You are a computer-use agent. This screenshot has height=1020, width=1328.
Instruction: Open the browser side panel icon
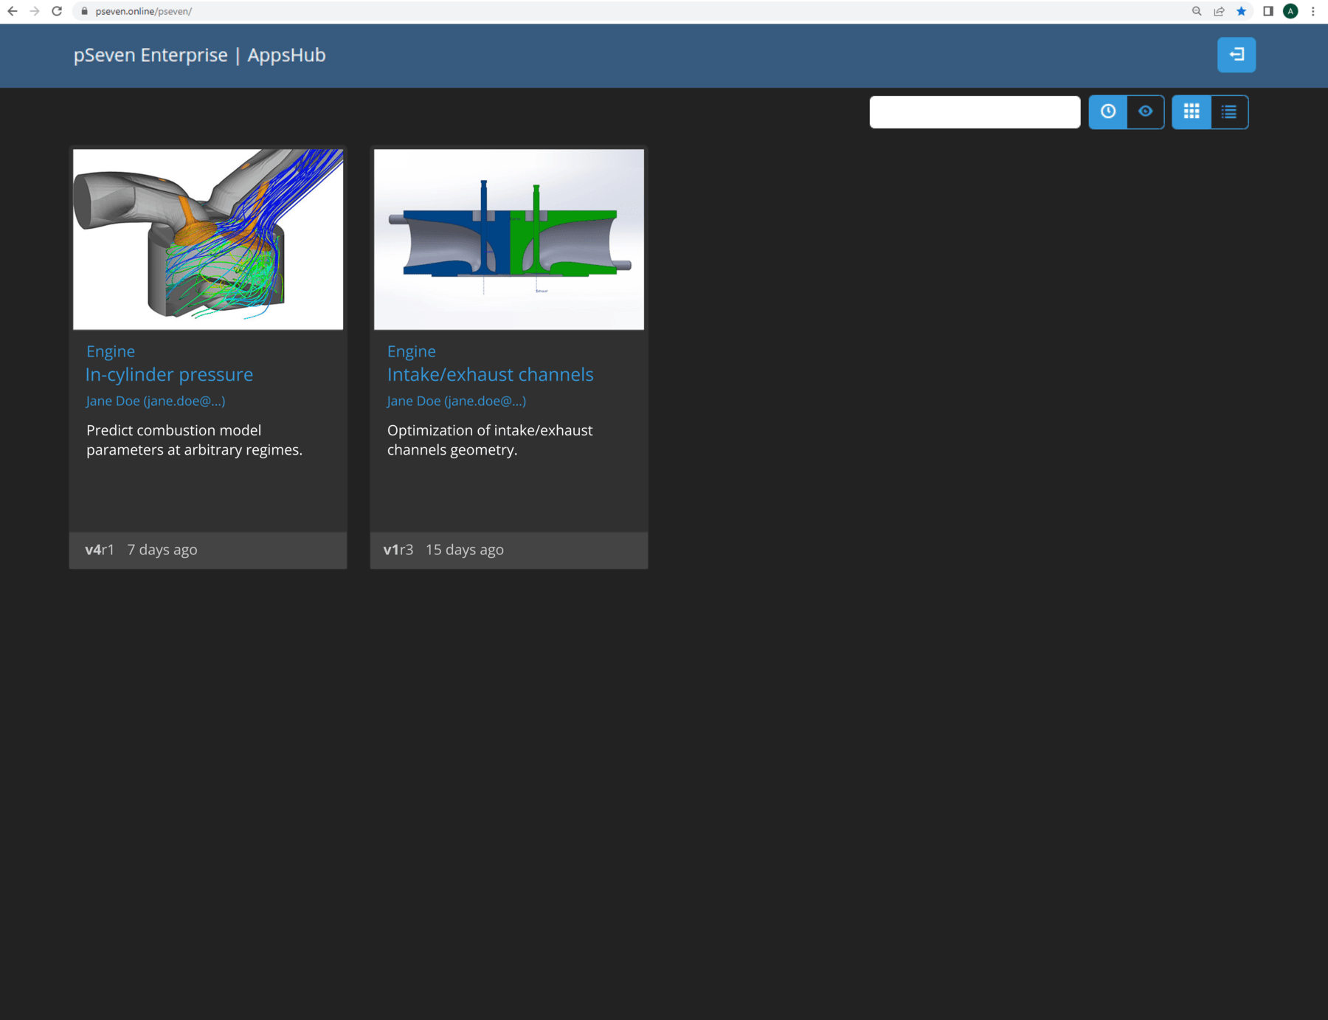pos(1268,11)
